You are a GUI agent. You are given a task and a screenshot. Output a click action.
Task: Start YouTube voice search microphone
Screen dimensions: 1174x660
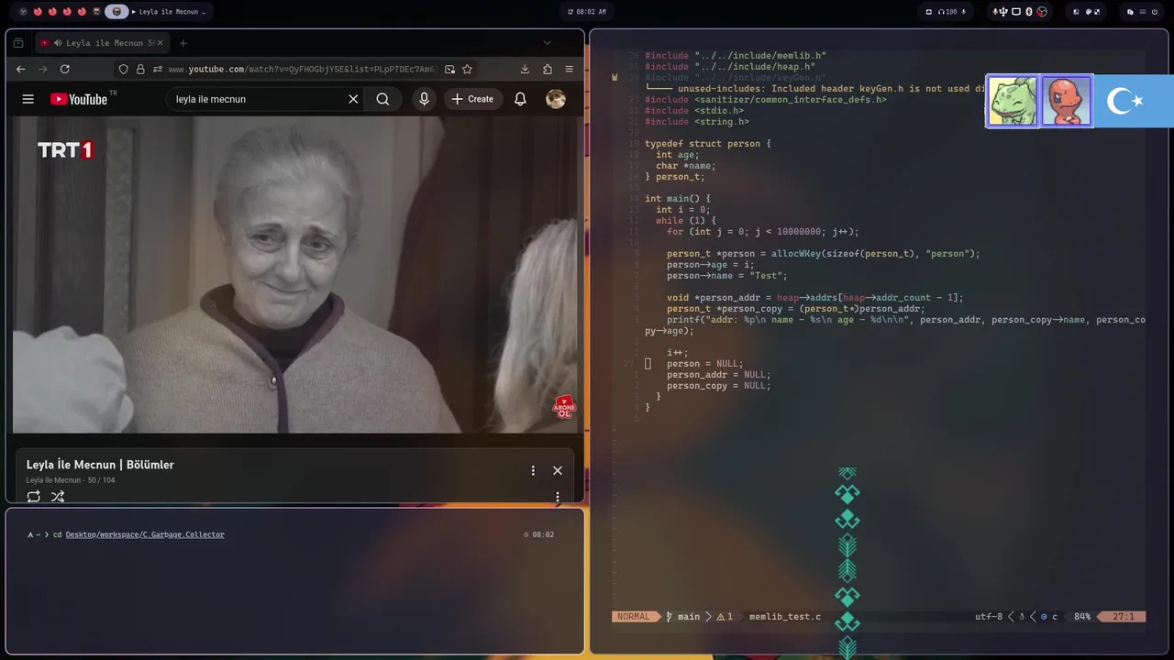424,99
